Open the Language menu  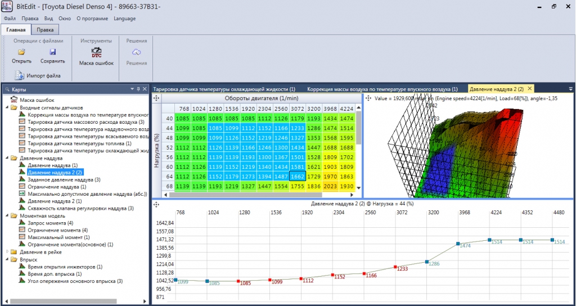click(x=124, y=19)
